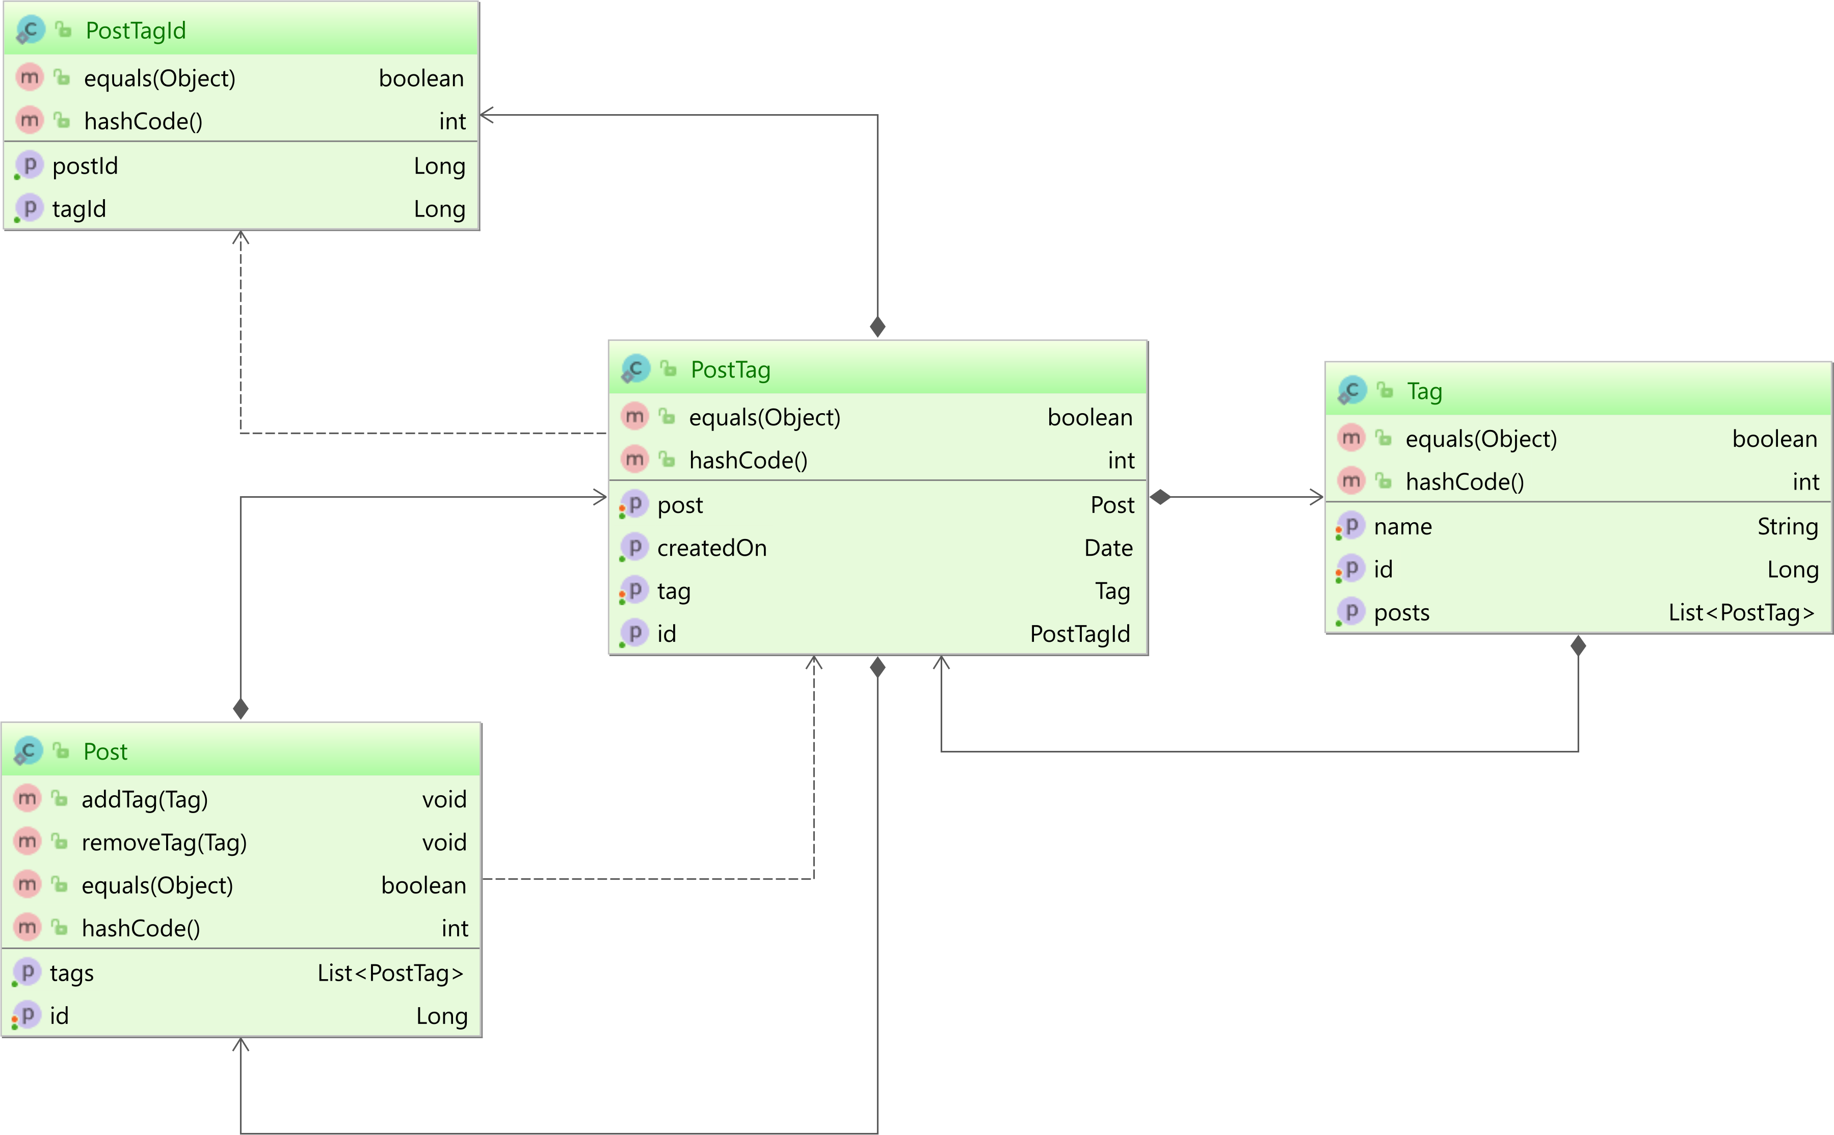Click the PostTagId type of PostTag id
1834x1135 pixels.
tap(1079, 634)
